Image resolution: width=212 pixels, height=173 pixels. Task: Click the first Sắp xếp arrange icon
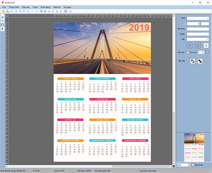(192, 61)
